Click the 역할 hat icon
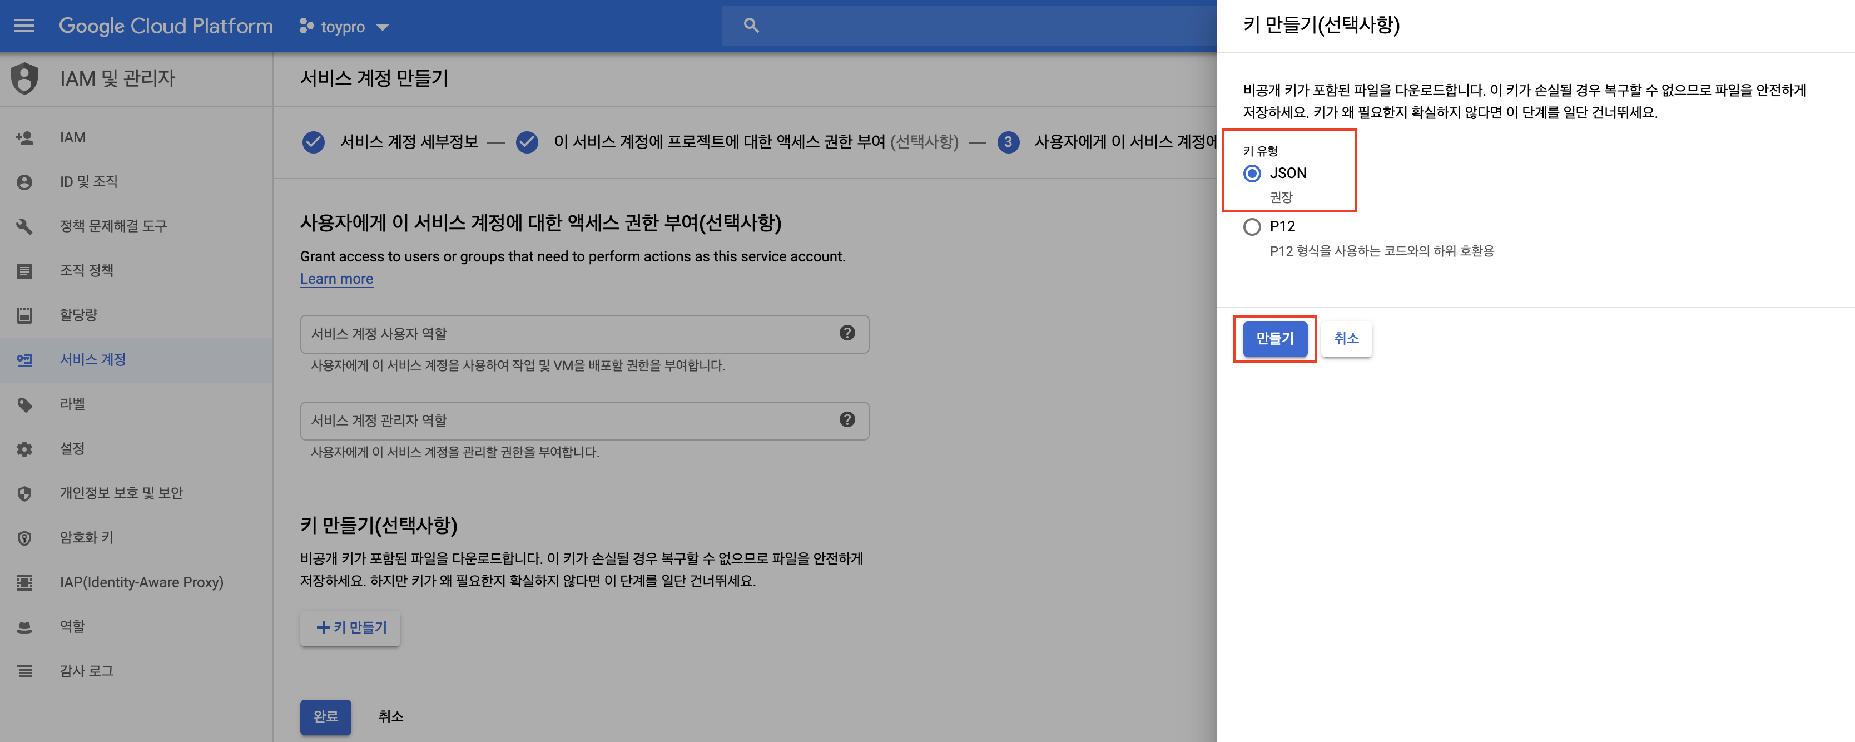The width and height of the screenshot is (1855, 742). 24,627
